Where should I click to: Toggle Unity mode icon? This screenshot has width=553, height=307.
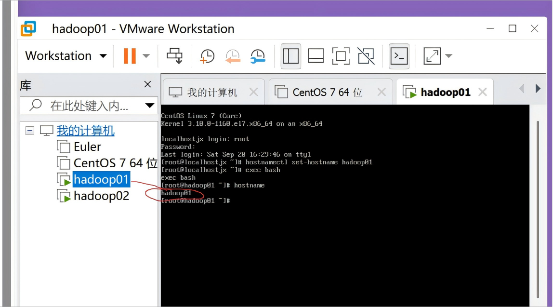(x=366, y=56)
